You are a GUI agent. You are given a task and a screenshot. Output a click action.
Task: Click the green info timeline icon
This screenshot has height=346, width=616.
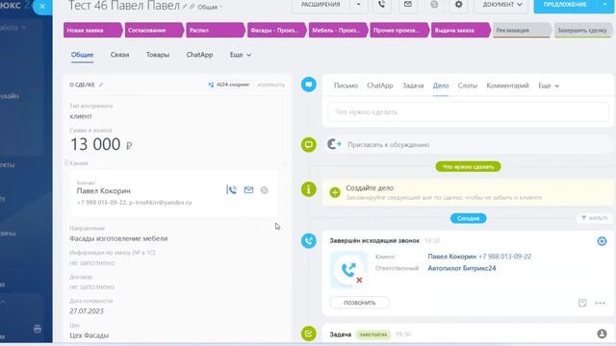[x=309, y=189]
